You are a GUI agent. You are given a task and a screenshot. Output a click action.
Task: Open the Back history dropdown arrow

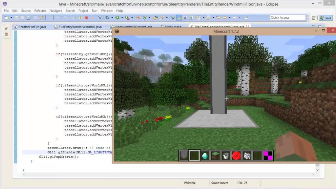tap(229, 18)
